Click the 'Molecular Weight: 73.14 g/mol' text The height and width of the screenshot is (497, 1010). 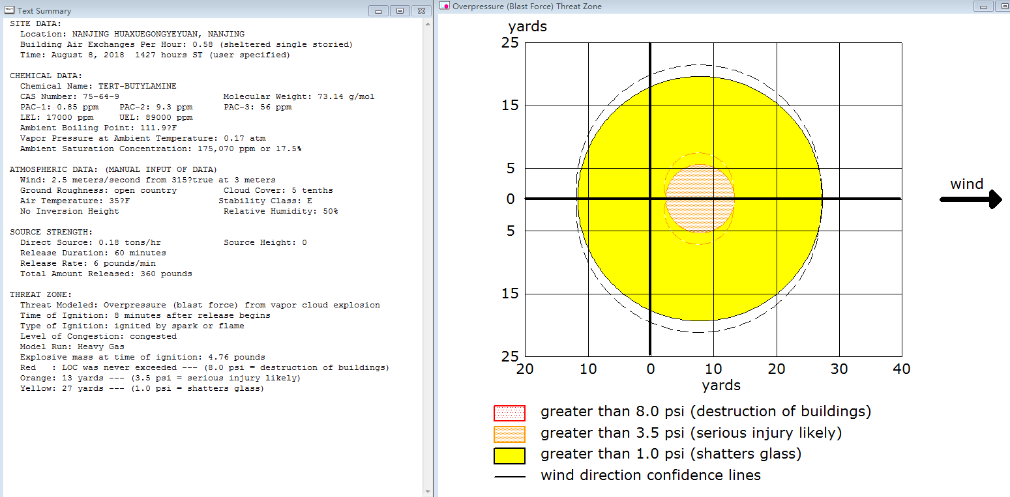click(299, 96)
